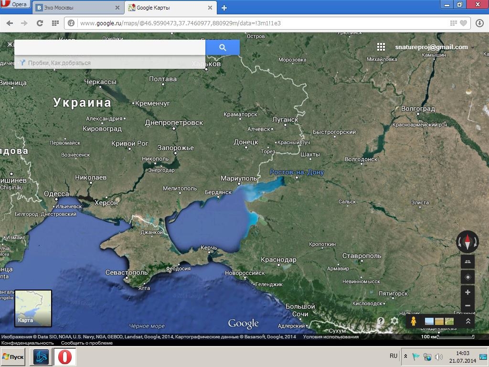Open the Google apps grid
489x367 pixels.
381,47
